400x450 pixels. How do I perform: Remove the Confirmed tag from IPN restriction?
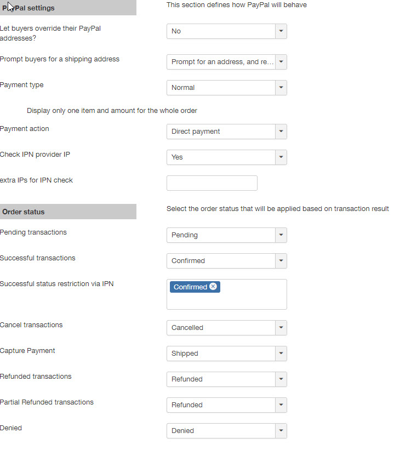(213, 287)
